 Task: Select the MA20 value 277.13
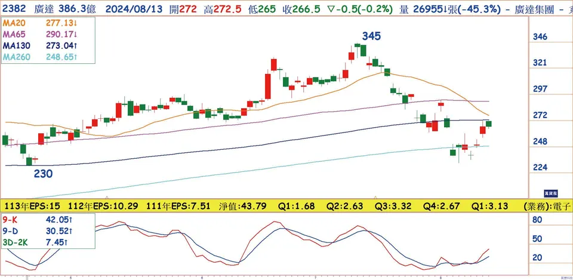(59, 24)
